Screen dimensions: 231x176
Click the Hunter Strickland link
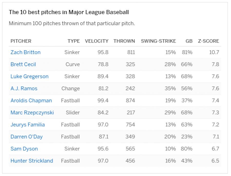coord(32,161)
